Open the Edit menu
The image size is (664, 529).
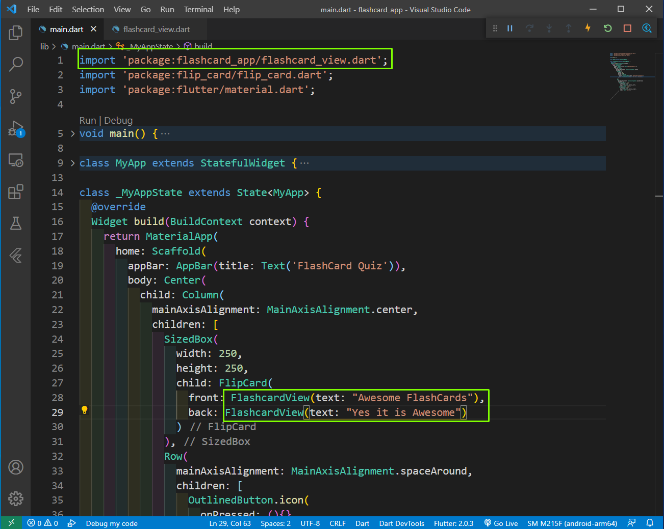point(56,9)
